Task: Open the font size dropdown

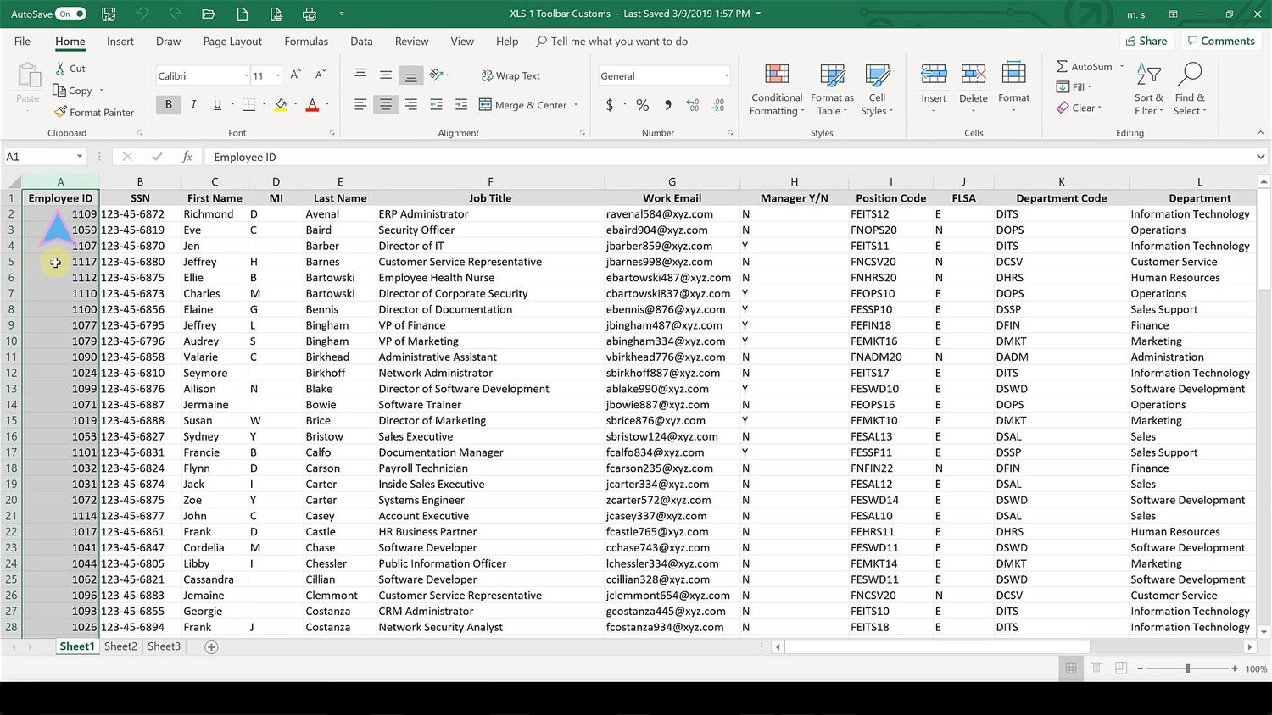Action: coord(276,75)
